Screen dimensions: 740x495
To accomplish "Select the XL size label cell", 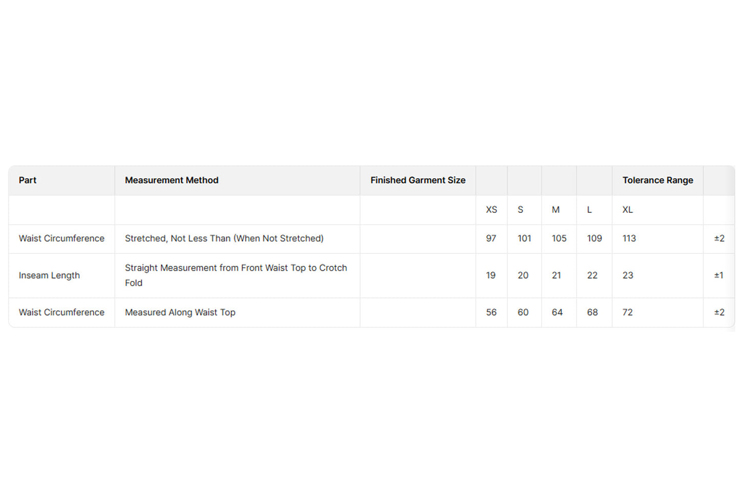I will click(627, 210).
